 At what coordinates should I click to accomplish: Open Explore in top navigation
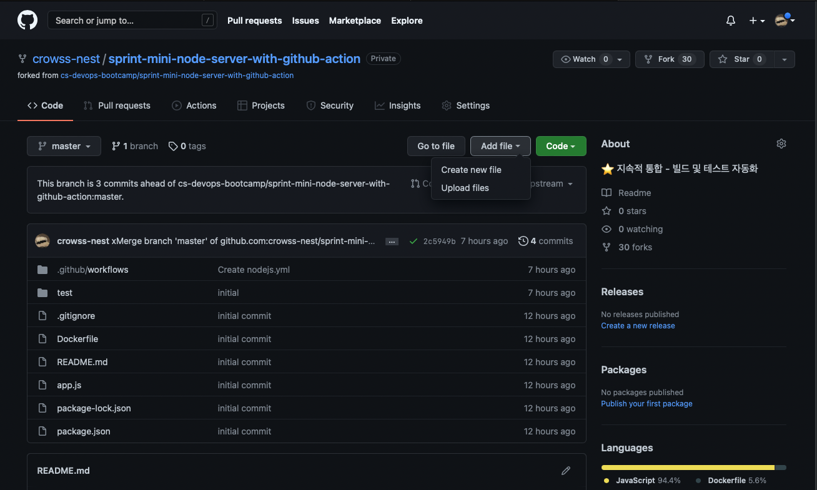click(407, 21)
